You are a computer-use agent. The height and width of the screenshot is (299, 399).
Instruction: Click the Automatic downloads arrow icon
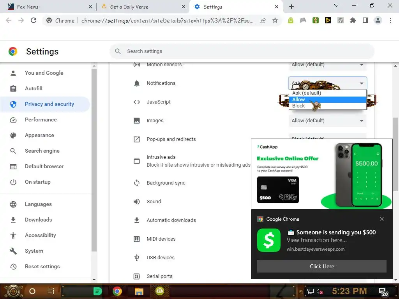137,220
